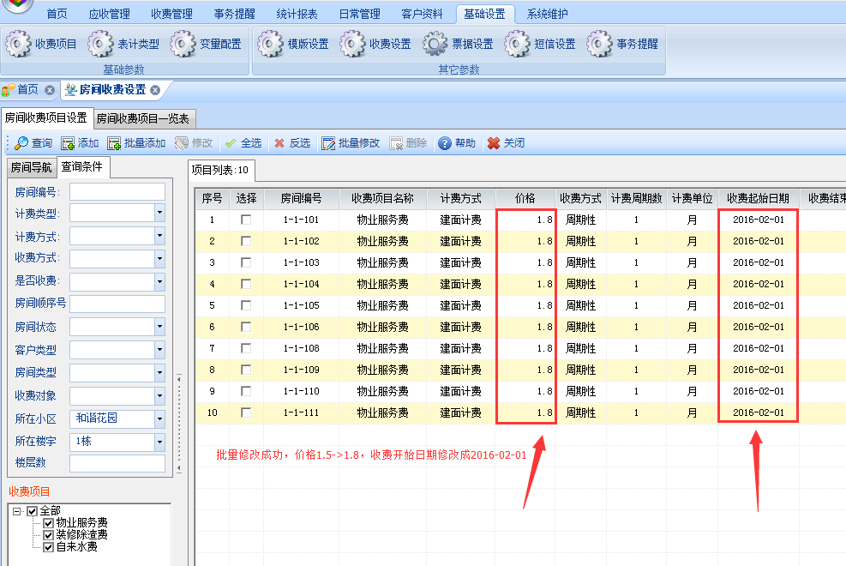Screen dimensions: 846x566
Task: Click the 反选 red cross icon
Action: tap(279, 143)
